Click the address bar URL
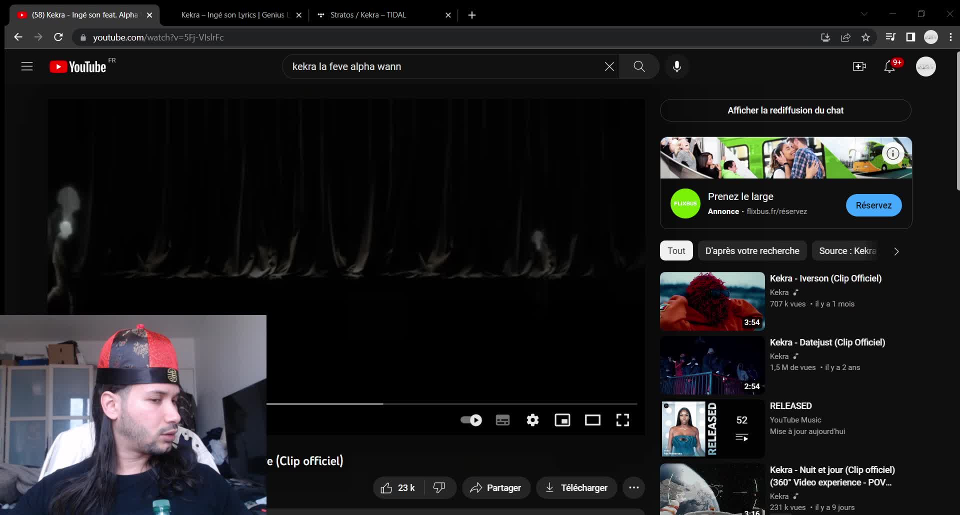 click(158, 37)
